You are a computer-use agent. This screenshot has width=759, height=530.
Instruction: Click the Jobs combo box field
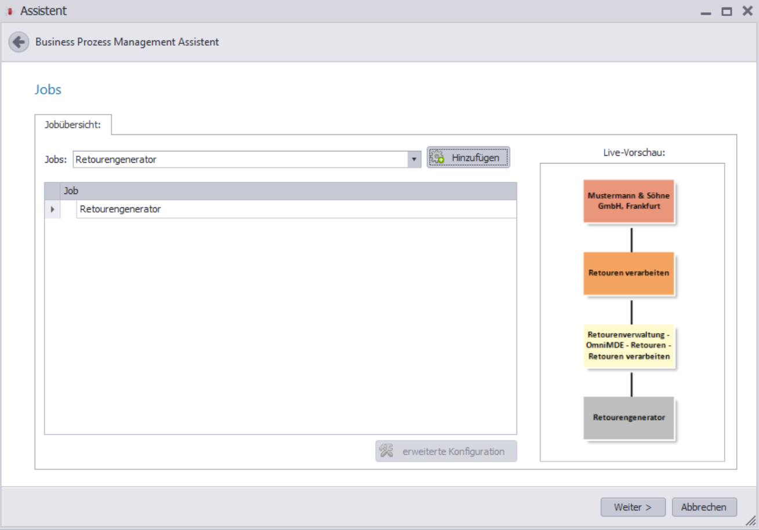coord(247,160)
